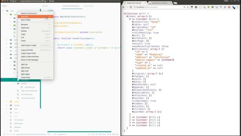Click the dark blue extension icon before the Chrome menu

(x=233, y=7)
